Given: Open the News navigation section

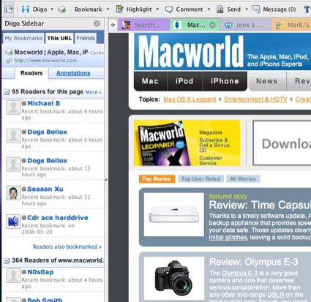Looking at the screenshot, I should click(266, 81).
